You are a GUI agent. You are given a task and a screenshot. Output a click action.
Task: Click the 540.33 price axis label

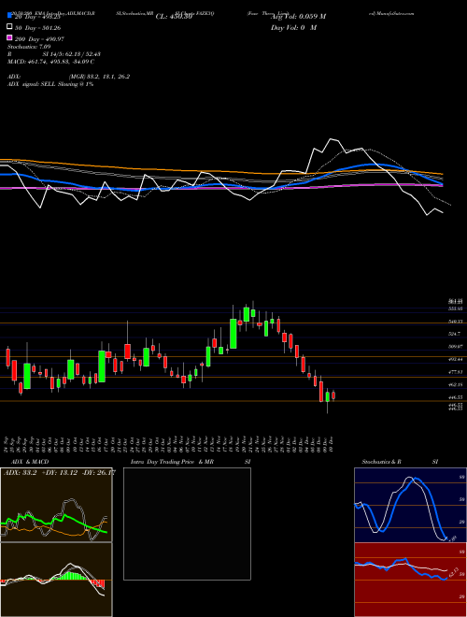tap(457, 322)
